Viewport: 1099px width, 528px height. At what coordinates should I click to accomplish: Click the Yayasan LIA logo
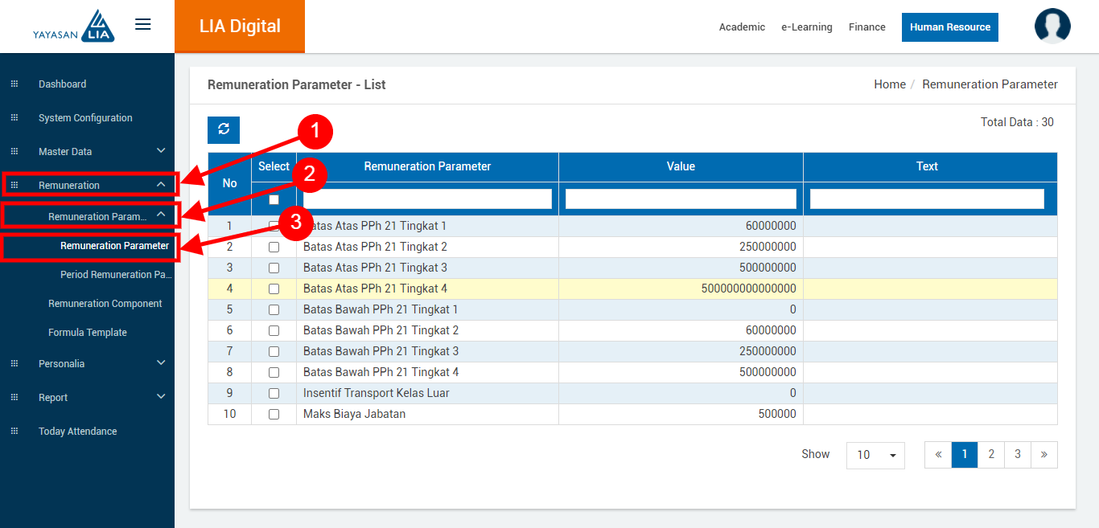[x=74, y=26]
